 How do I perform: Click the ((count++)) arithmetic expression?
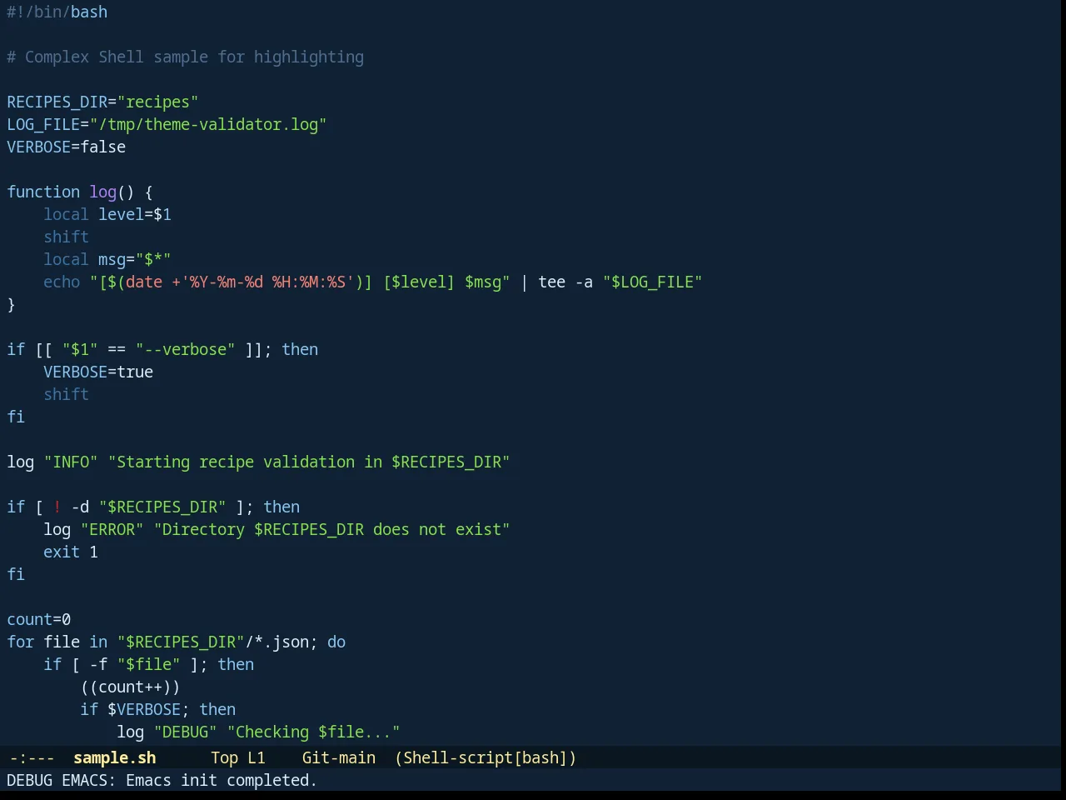(x=131, y=687)
